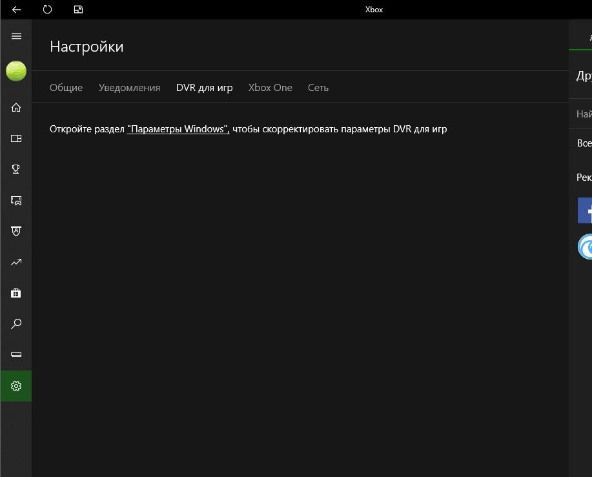Select the Settings gear icon

(16, 386)
